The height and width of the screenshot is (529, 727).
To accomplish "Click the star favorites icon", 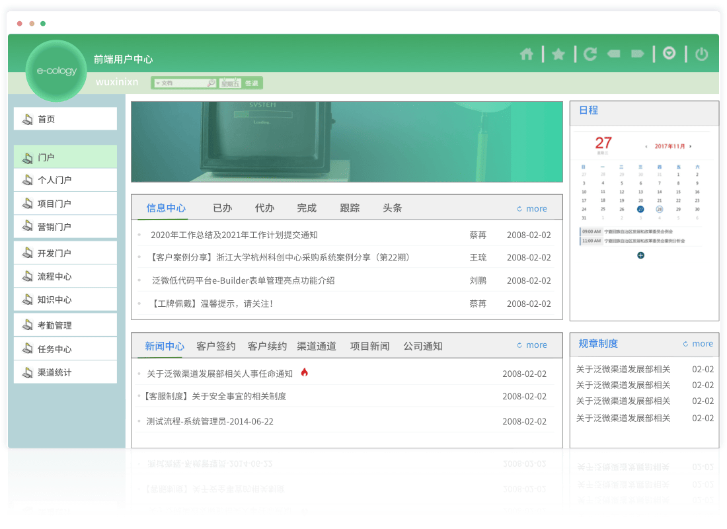I will click(558, 54).
